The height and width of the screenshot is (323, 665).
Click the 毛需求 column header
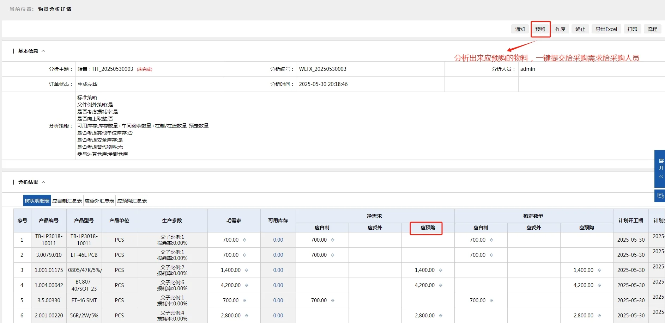coord(234,220)
